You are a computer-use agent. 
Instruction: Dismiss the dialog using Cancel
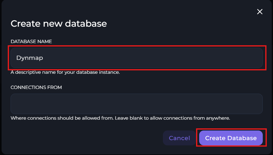coord(179,138)
